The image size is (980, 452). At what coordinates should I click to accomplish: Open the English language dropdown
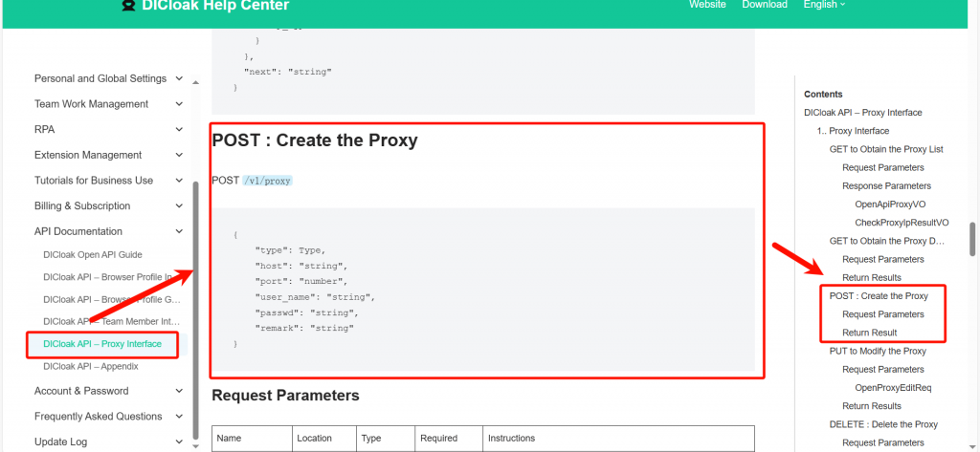click(x=824, y=5)
